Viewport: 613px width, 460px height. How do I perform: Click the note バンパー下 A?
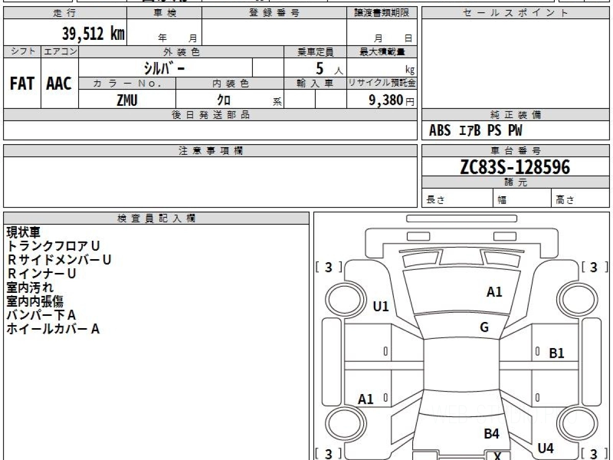click(x=41, y=315)
